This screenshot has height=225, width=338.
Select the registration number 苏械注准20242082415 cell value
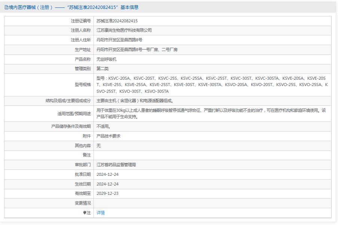click(117, 21)
